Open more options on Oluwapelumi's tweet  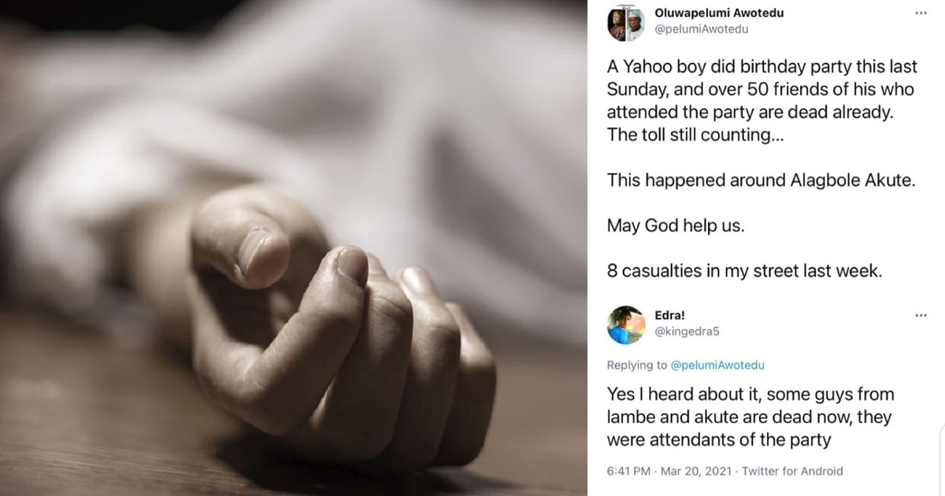point(921,13)
